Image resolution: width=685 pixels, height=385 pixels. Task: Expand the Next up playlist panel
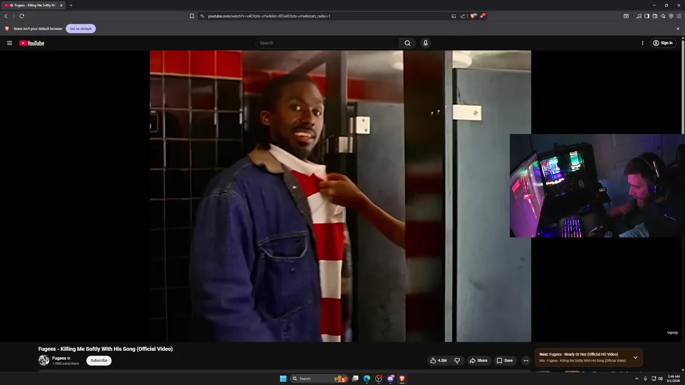(635, 357)
